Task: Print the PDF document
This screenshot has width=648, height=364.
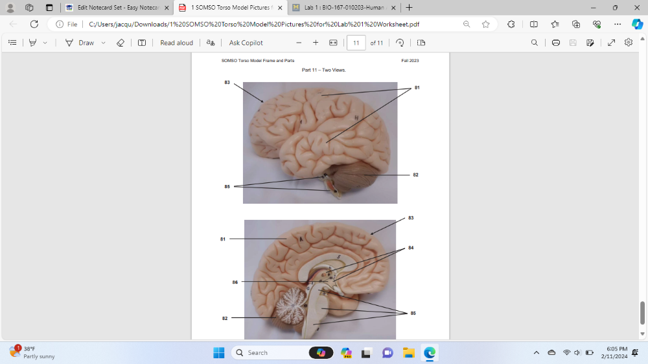Action: pos(556,43)
